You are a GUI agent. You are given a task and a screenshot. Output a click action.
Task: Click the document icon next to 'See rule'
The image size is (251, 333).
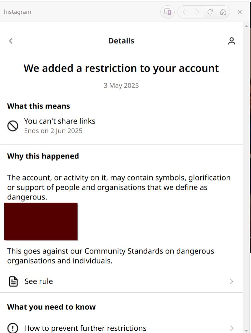pos(13,281)
